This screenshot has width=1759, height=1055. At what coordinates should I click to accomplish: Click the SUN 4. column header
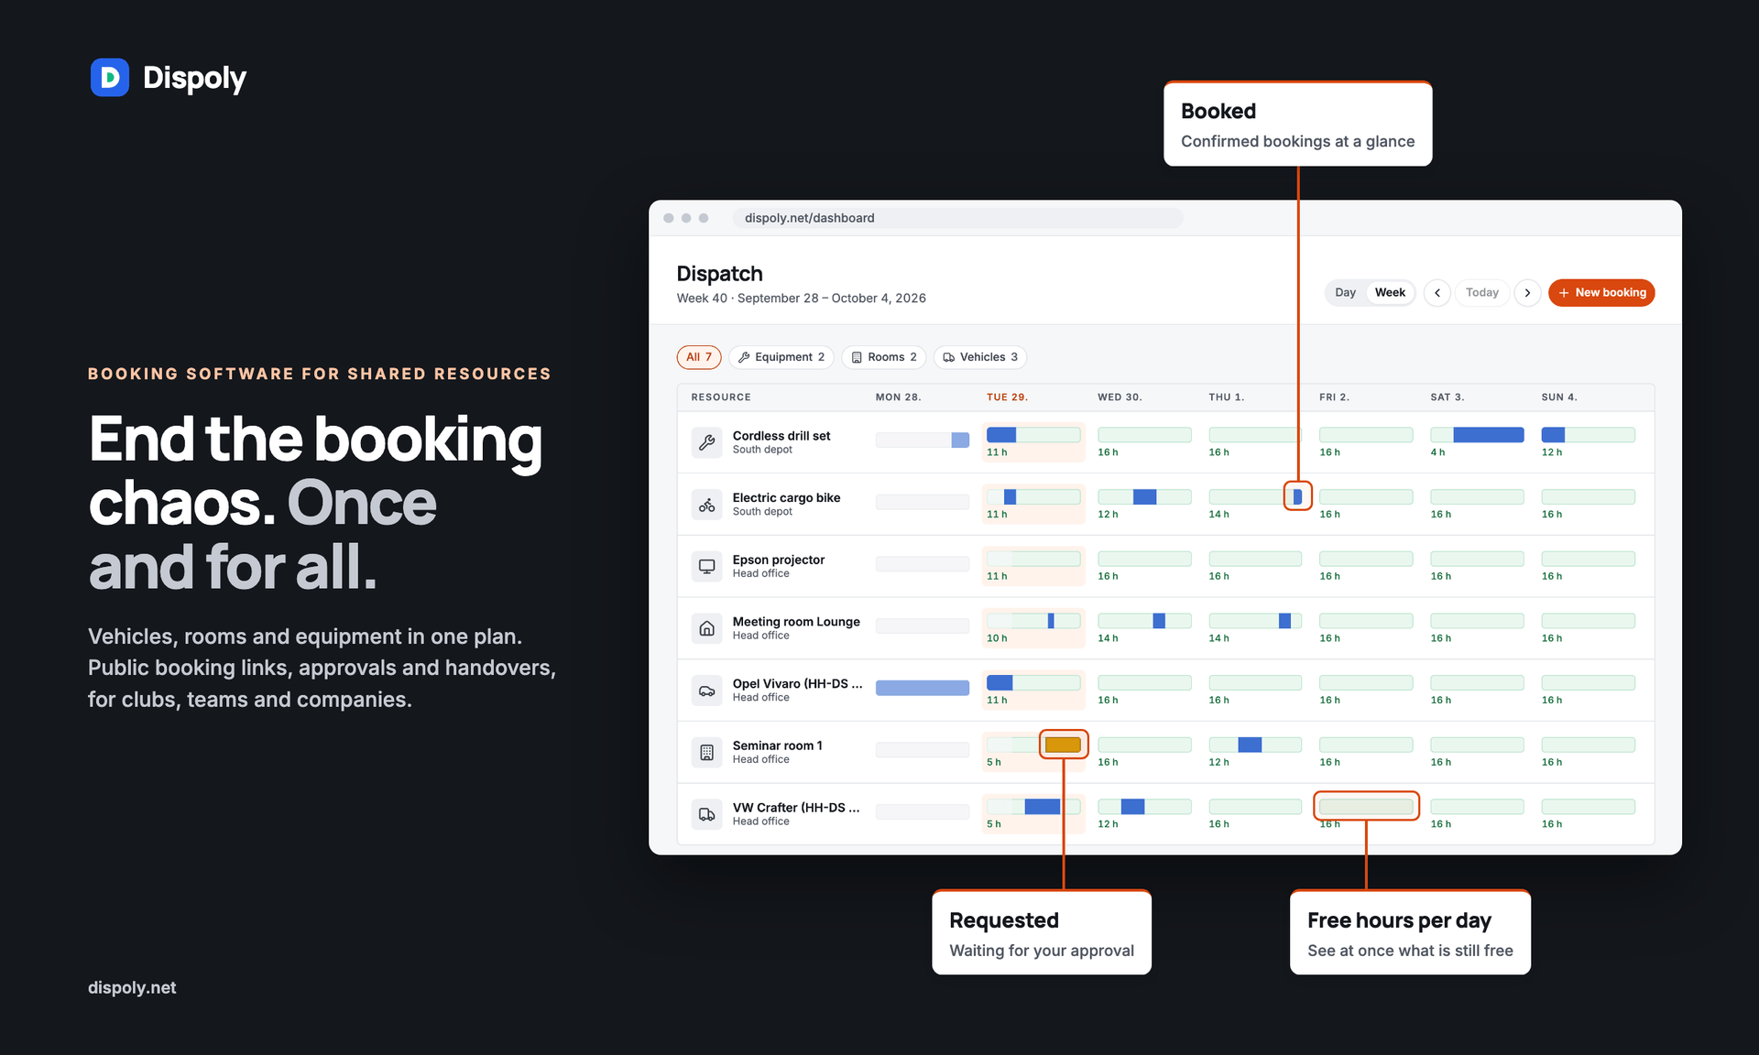(x=1559, y=397)
